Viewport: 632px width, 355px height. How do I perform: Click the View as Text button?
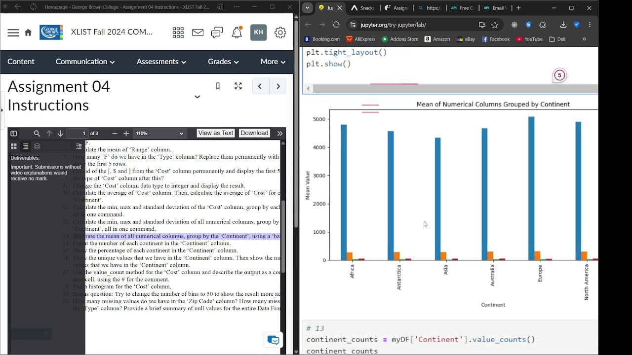click(x=216, y=133)
